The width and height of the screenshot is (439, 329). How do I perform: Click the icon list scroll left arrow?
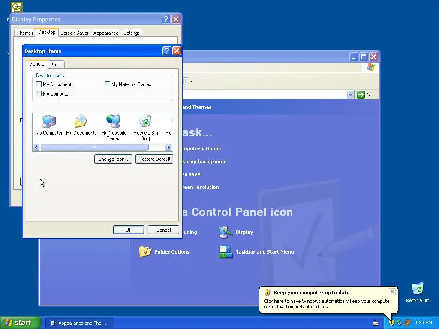click(x=36, y=147)
